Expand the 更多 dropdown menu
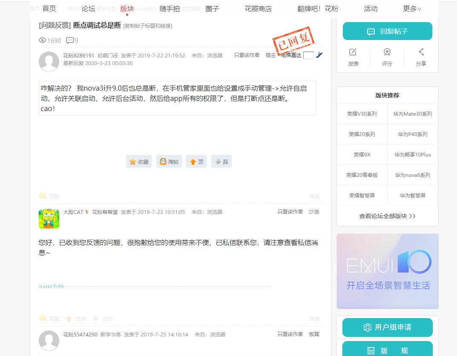The height and width of the screenshot is (356, 457). click(412, 9)
